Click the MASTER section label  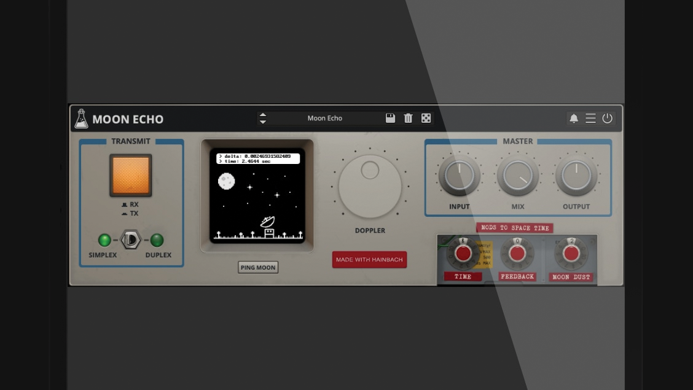517,141
